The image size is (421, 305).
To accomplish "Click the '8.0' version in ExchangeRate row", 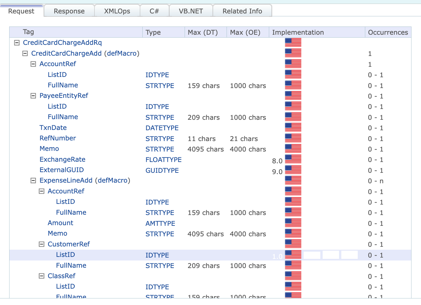I will pos(277,161).
